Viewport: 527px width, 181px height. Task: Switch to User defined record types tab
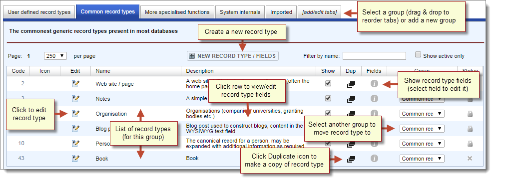coord(39,12)
